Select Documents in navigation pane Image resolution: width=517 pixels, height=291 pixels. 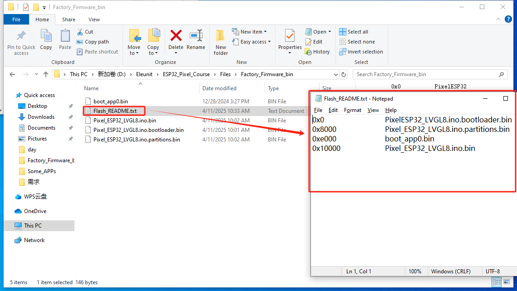(41, 128)
